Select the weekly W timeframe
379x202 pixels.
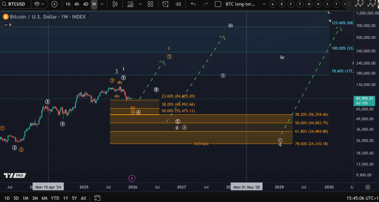94,4
